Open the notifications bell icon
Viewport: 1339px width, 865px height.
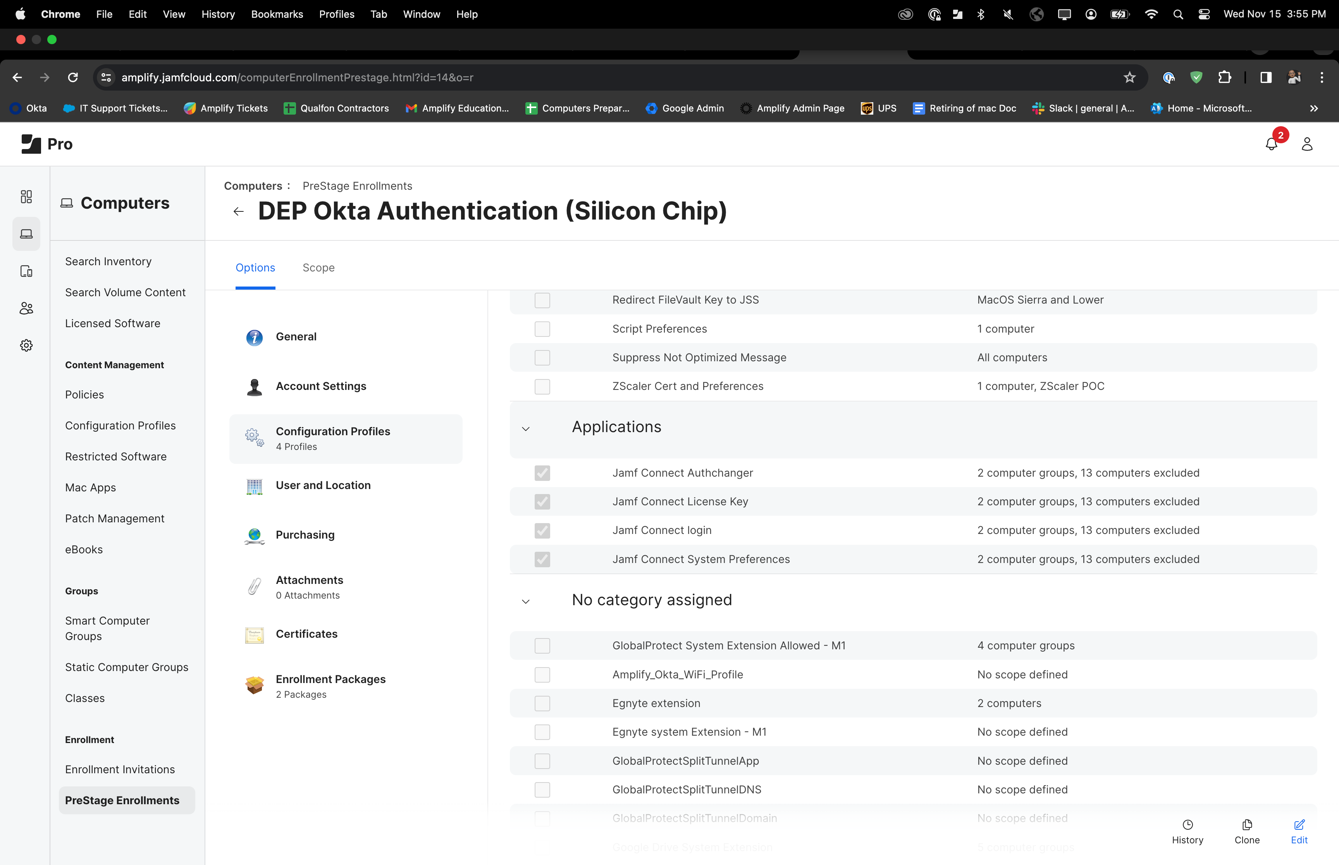tap(1272, 144)
